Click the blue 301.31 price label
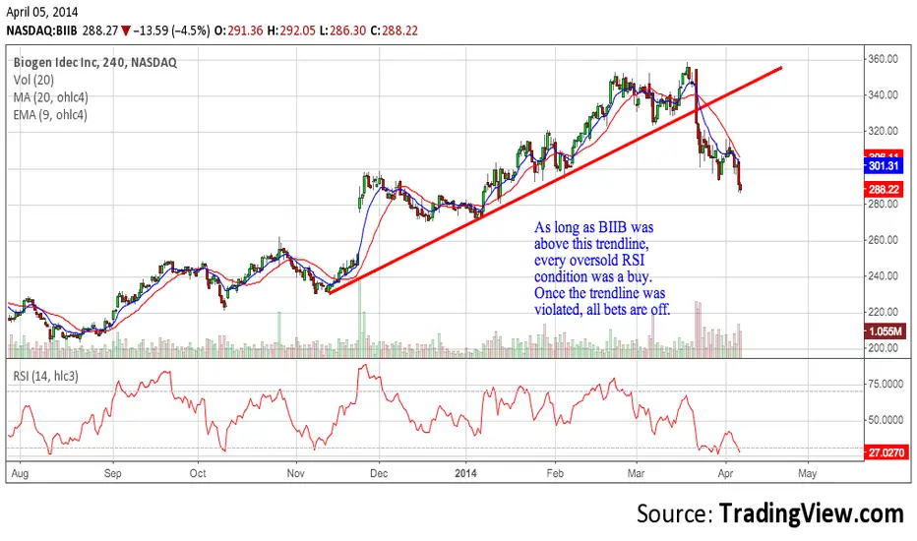Viewport: 917px width, 541px height. click(884, 166)
